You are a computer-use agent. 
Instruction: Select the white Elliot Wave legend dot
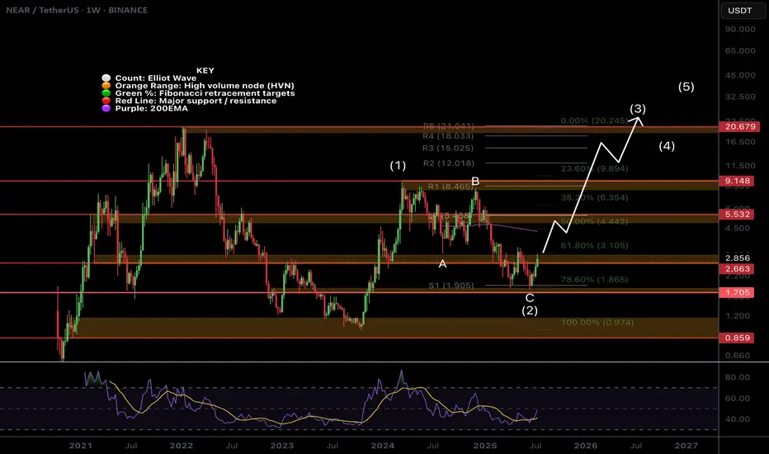(x=106, y=78)
